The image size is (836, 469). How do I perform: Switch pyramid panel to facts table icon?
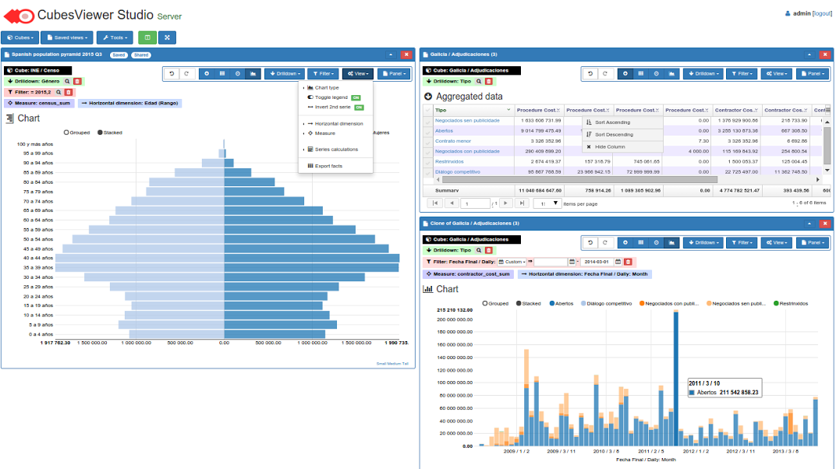(222, 73)
